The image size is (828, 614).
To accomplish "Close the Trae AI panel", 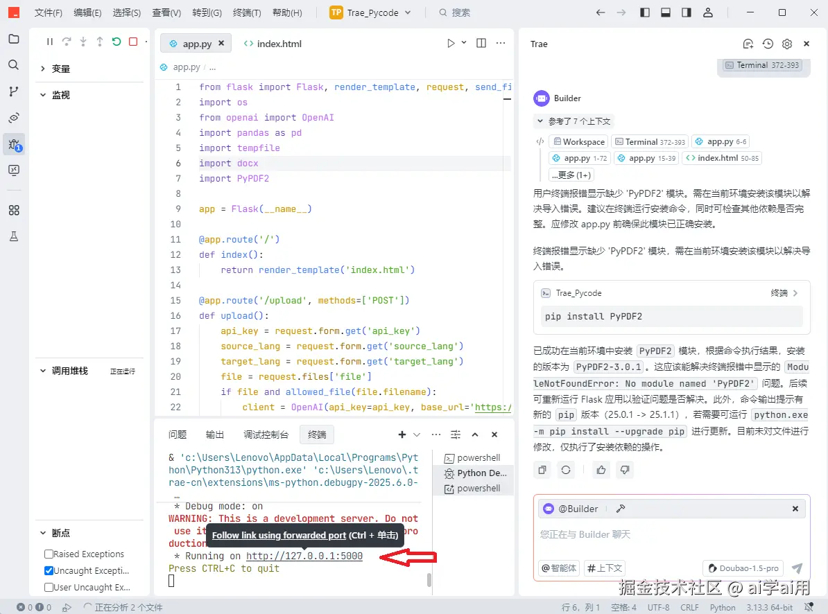I will 807,44.
